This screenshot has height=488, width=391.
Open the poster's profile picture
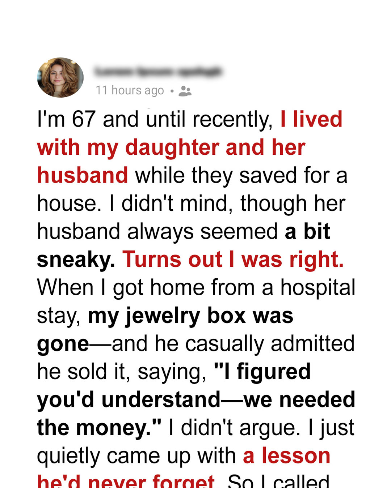coord(60,77)
